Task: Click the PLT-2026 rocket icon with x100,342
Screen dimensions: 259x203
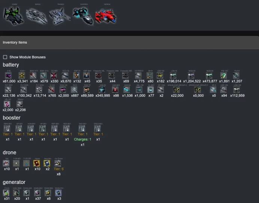Action: tap(24, 90)
